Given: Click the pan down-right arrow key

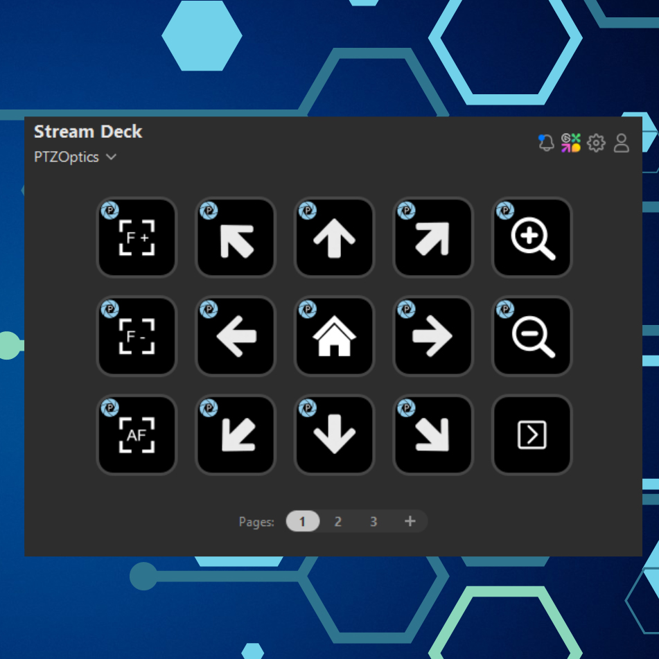Looking at the screenshot, I should pyautogui.click(x=433, y=435).
